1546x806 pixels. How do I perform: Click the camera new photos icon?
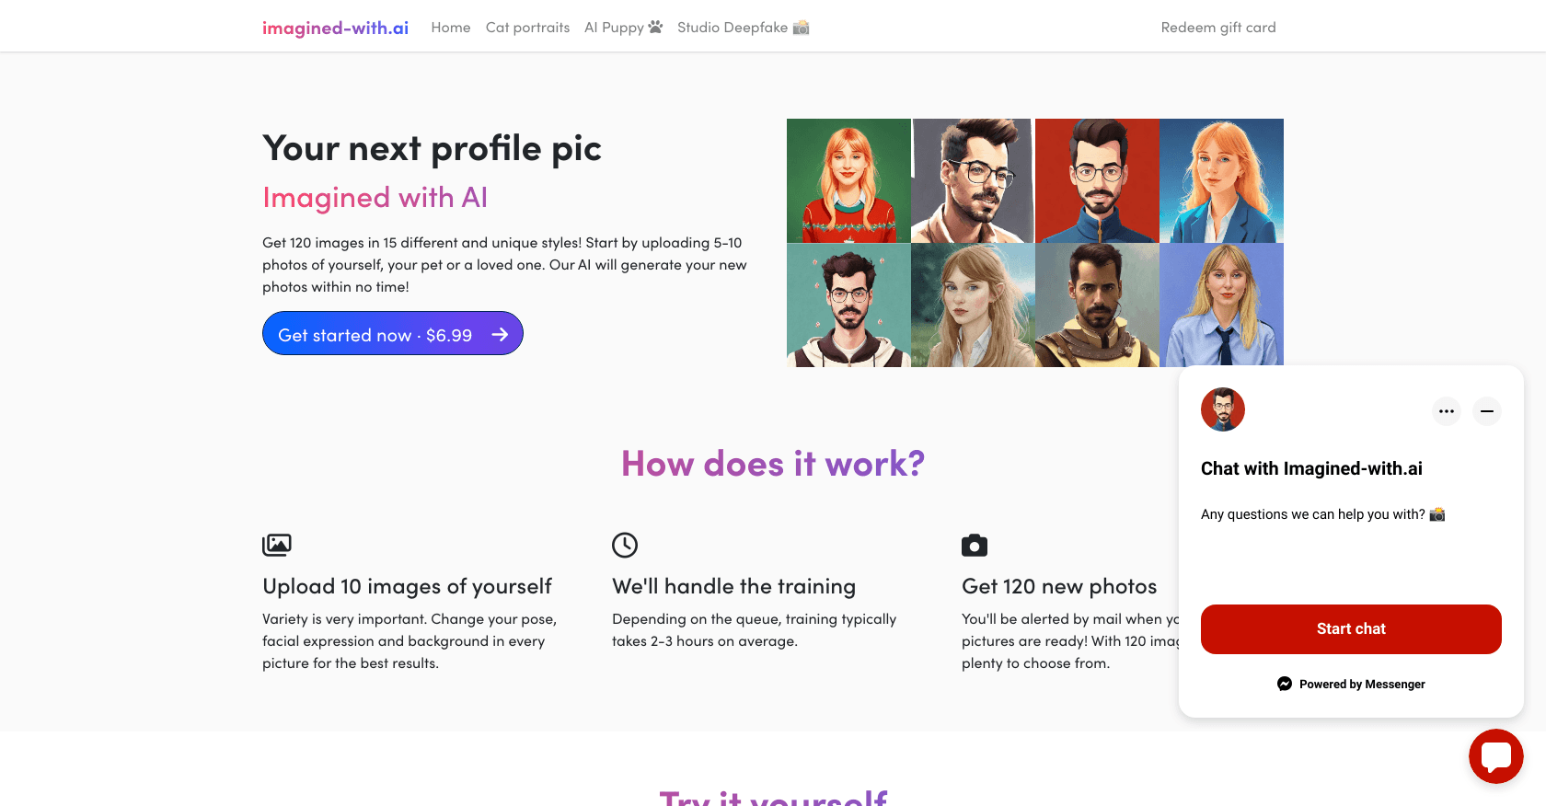click(x=975, y=546)
